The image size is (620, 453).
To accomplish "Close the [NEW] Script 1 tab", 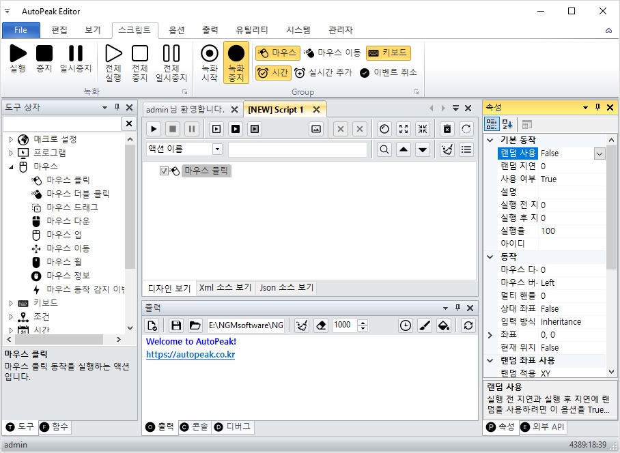I will tap(316, 109).
